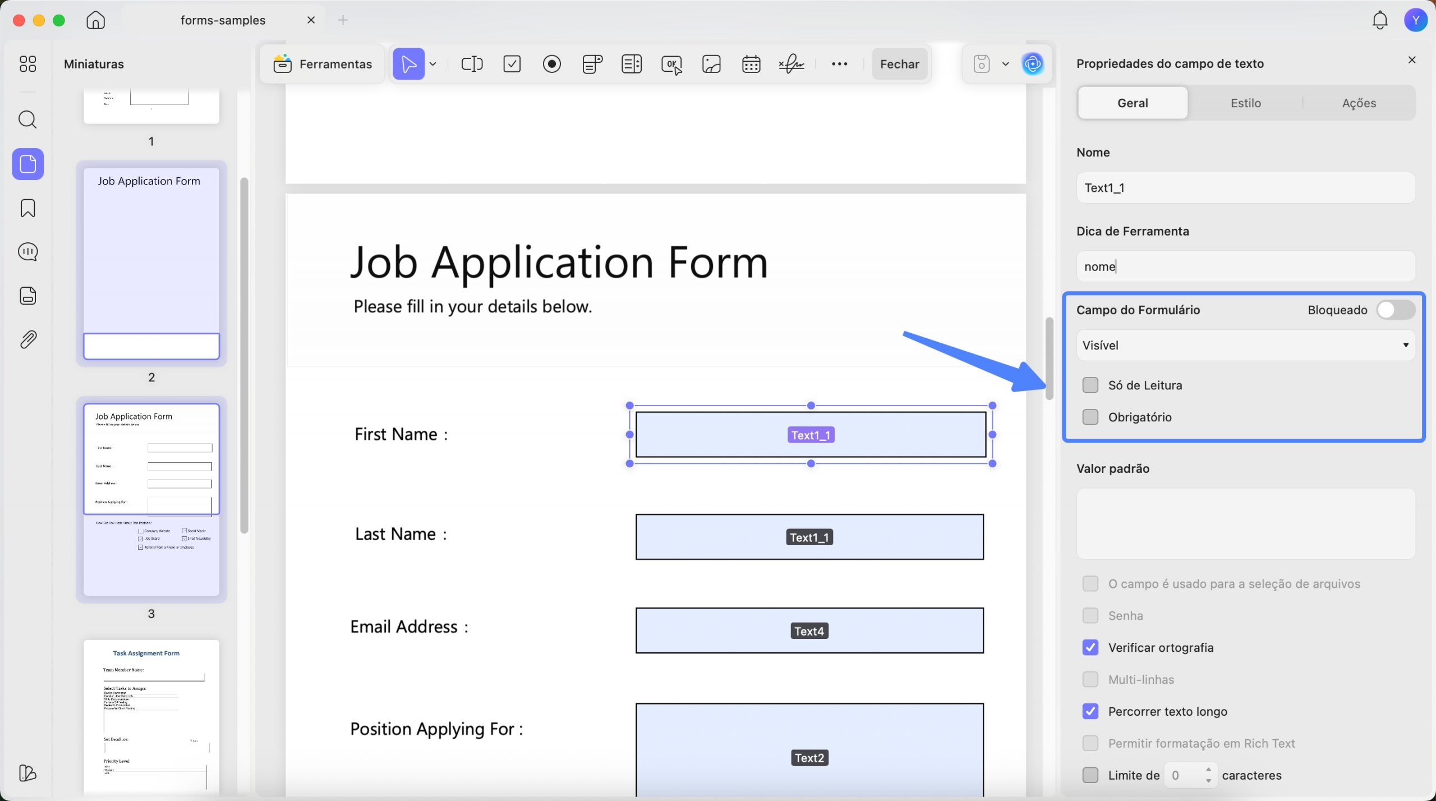This screenshot has height=801, width=1436.
Task: Increase the character limit stepper
Action: pos(1208,770)
